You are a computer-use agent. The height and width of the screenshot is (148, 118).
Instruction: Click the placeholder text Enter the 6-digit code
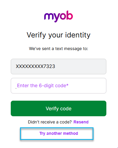click(x=43, y=86)
